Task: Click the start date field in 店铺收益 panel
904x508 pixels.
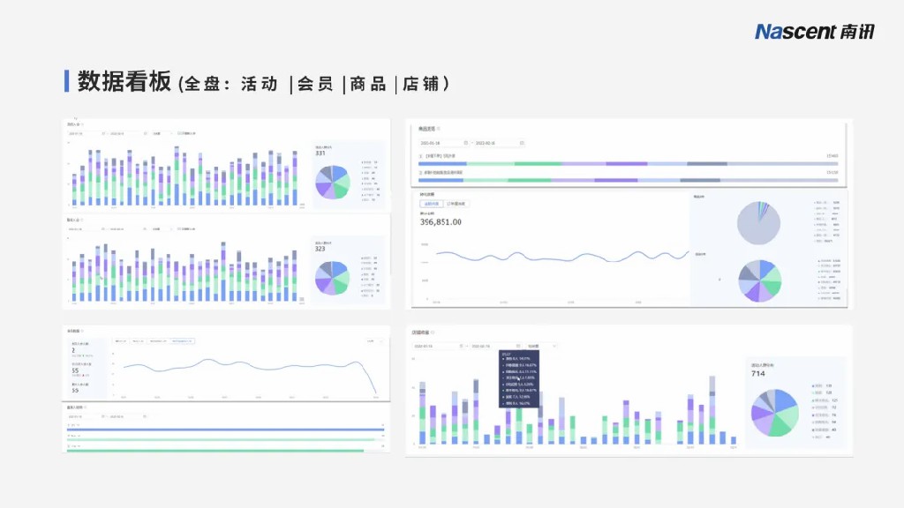Action: tap(439, 346)
